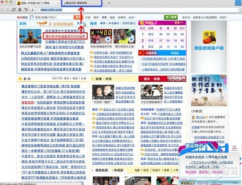This screenshot has width=242, height=185.
Task: Open the 邮件 mail link
Action: click(x=96, y=17)
